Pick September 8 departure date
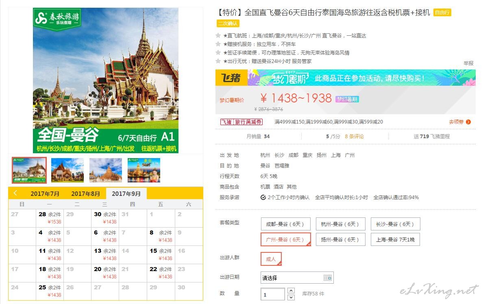The image size is (483, 304). click(x=161, y=236)
